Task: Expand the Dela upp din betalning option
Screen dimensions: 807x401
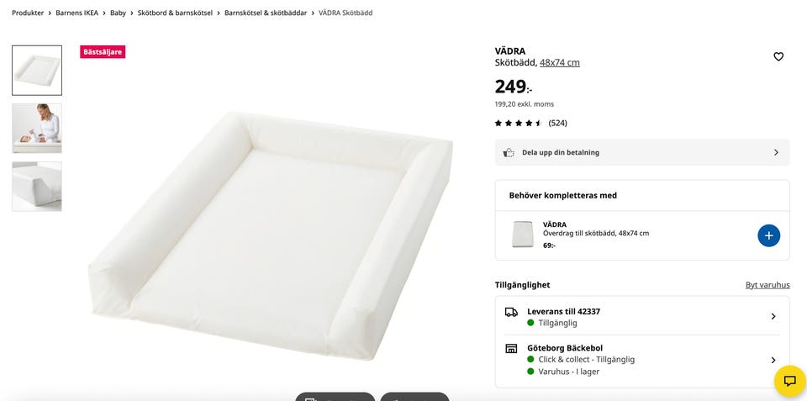Action: tap(775, 153)
